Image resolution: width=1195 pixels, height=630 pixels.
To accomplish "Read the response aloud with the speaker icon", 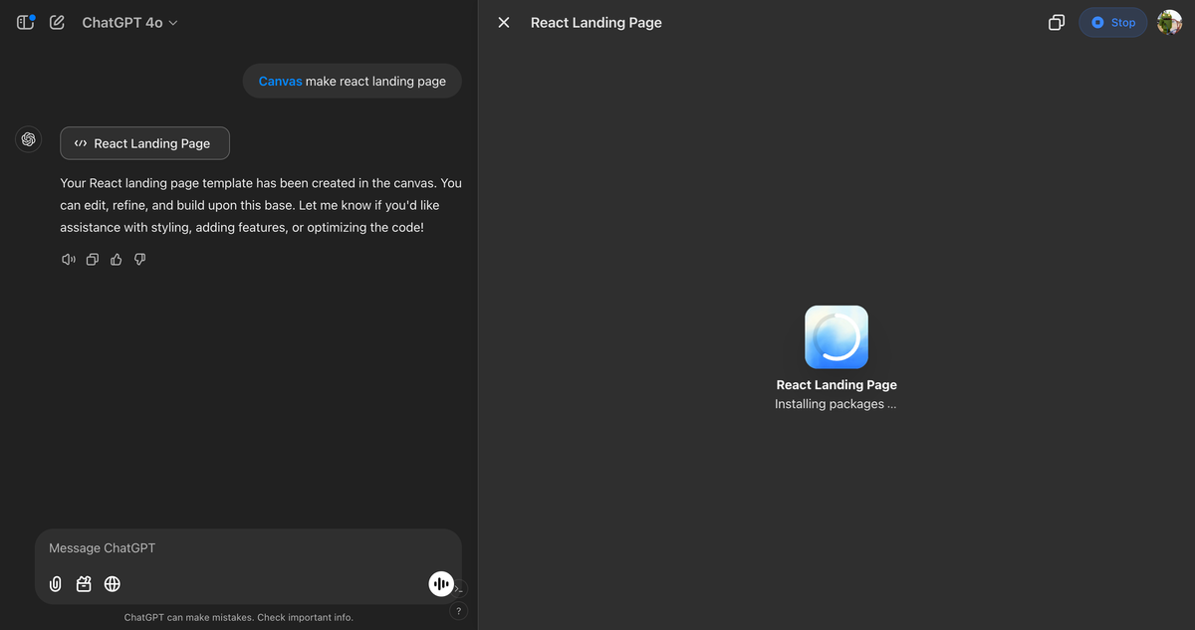I will (x=69, y=260).
